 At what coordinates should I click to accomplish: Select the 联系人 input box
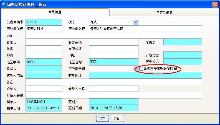click(x=44, y=42)
